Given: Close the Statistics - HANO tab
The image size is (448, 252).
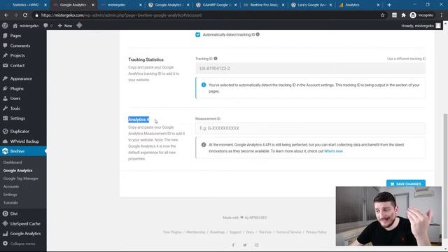Looking at the screenshot, I should [x=45, y=5].
